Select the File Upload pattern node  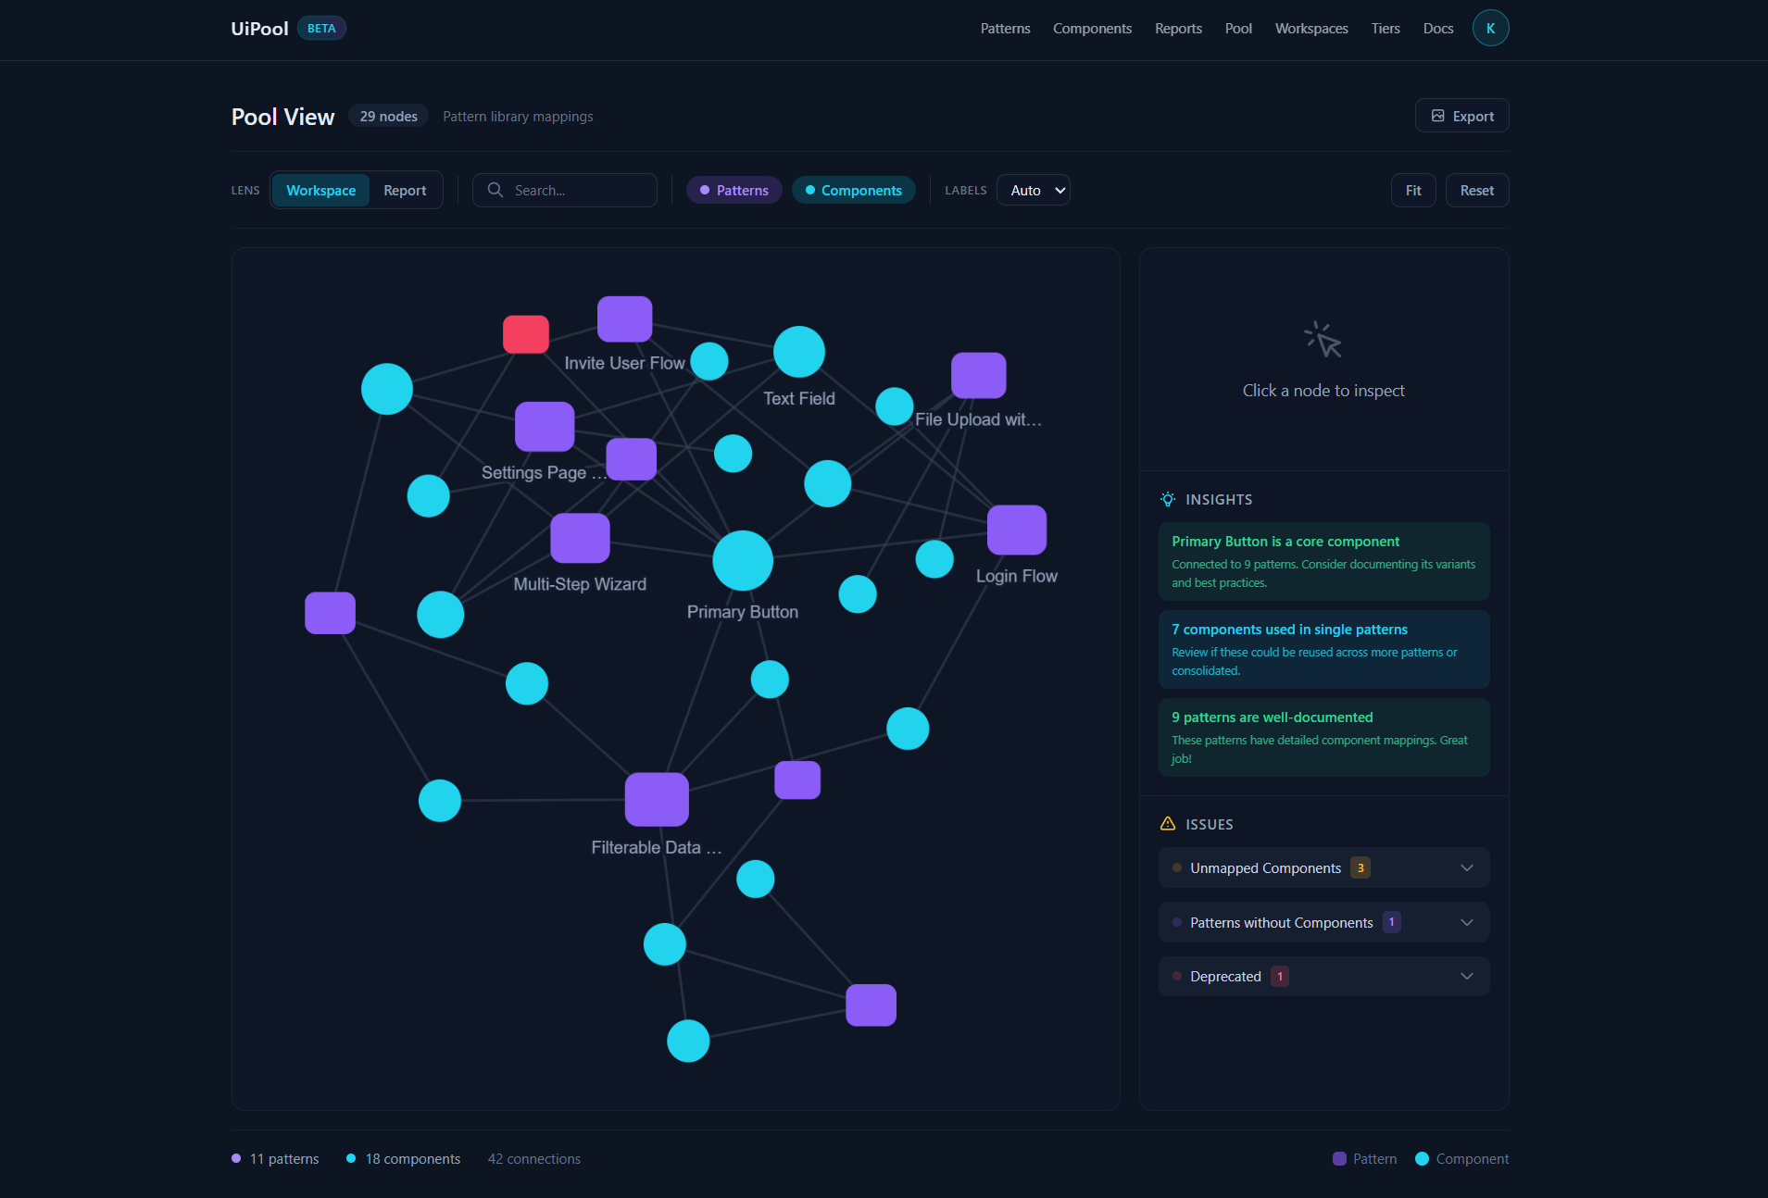tap(979, 375)
